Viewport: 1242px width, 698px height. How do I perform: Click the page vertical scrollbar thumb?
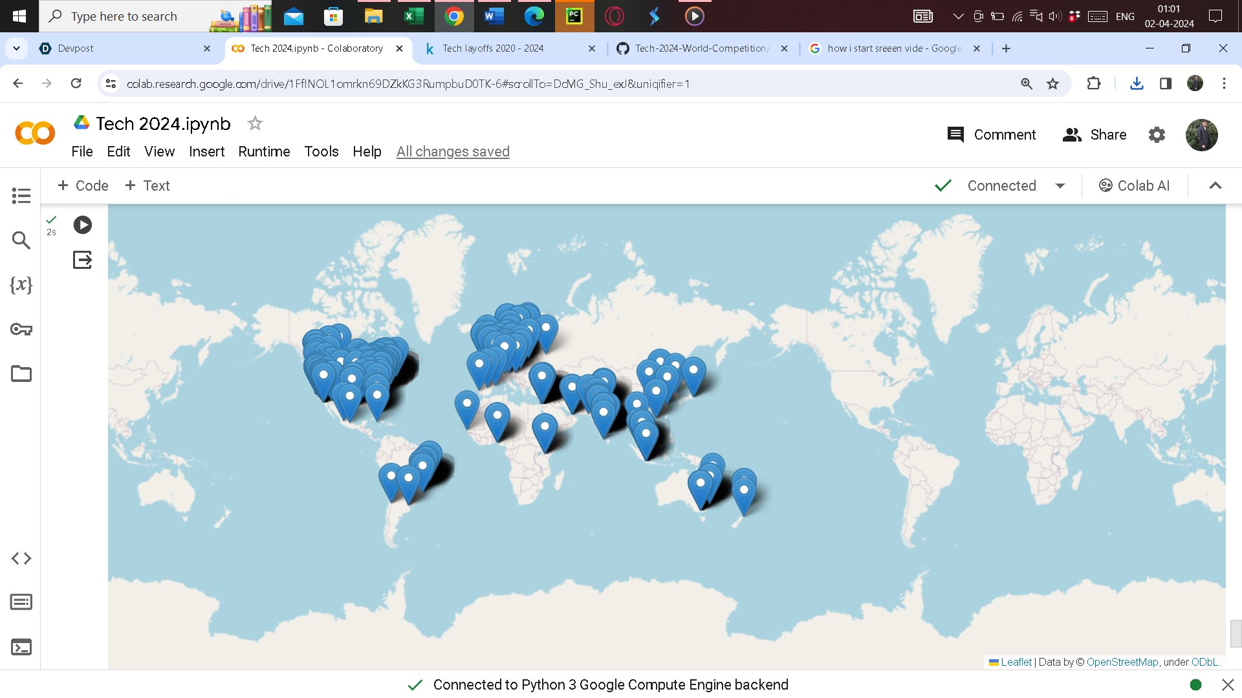(x=1236, y=633)
